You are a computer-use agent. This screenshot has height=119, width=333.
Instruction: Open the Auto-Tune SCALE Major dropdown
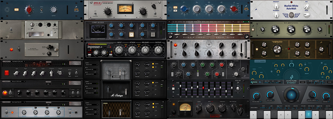tap(279, 83)
